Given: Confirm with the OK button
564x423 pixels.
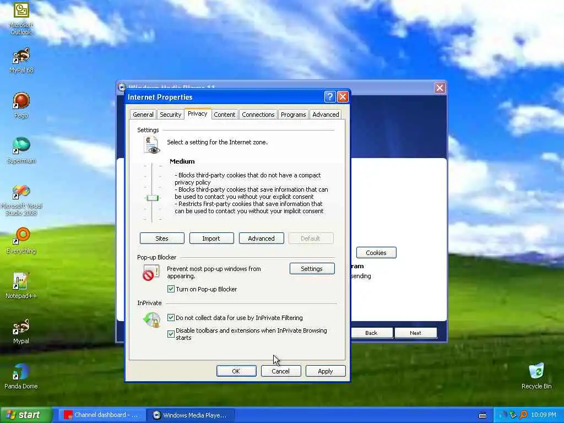Looking at the screenshot, I should [236, 371].
